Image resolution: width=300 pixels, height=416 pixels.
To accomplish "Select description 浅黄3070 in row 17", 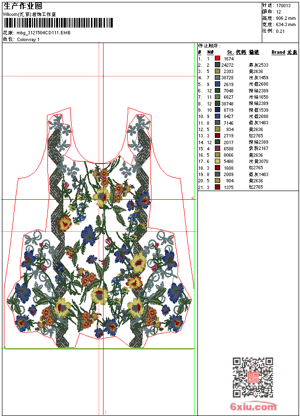I will 258,161.
